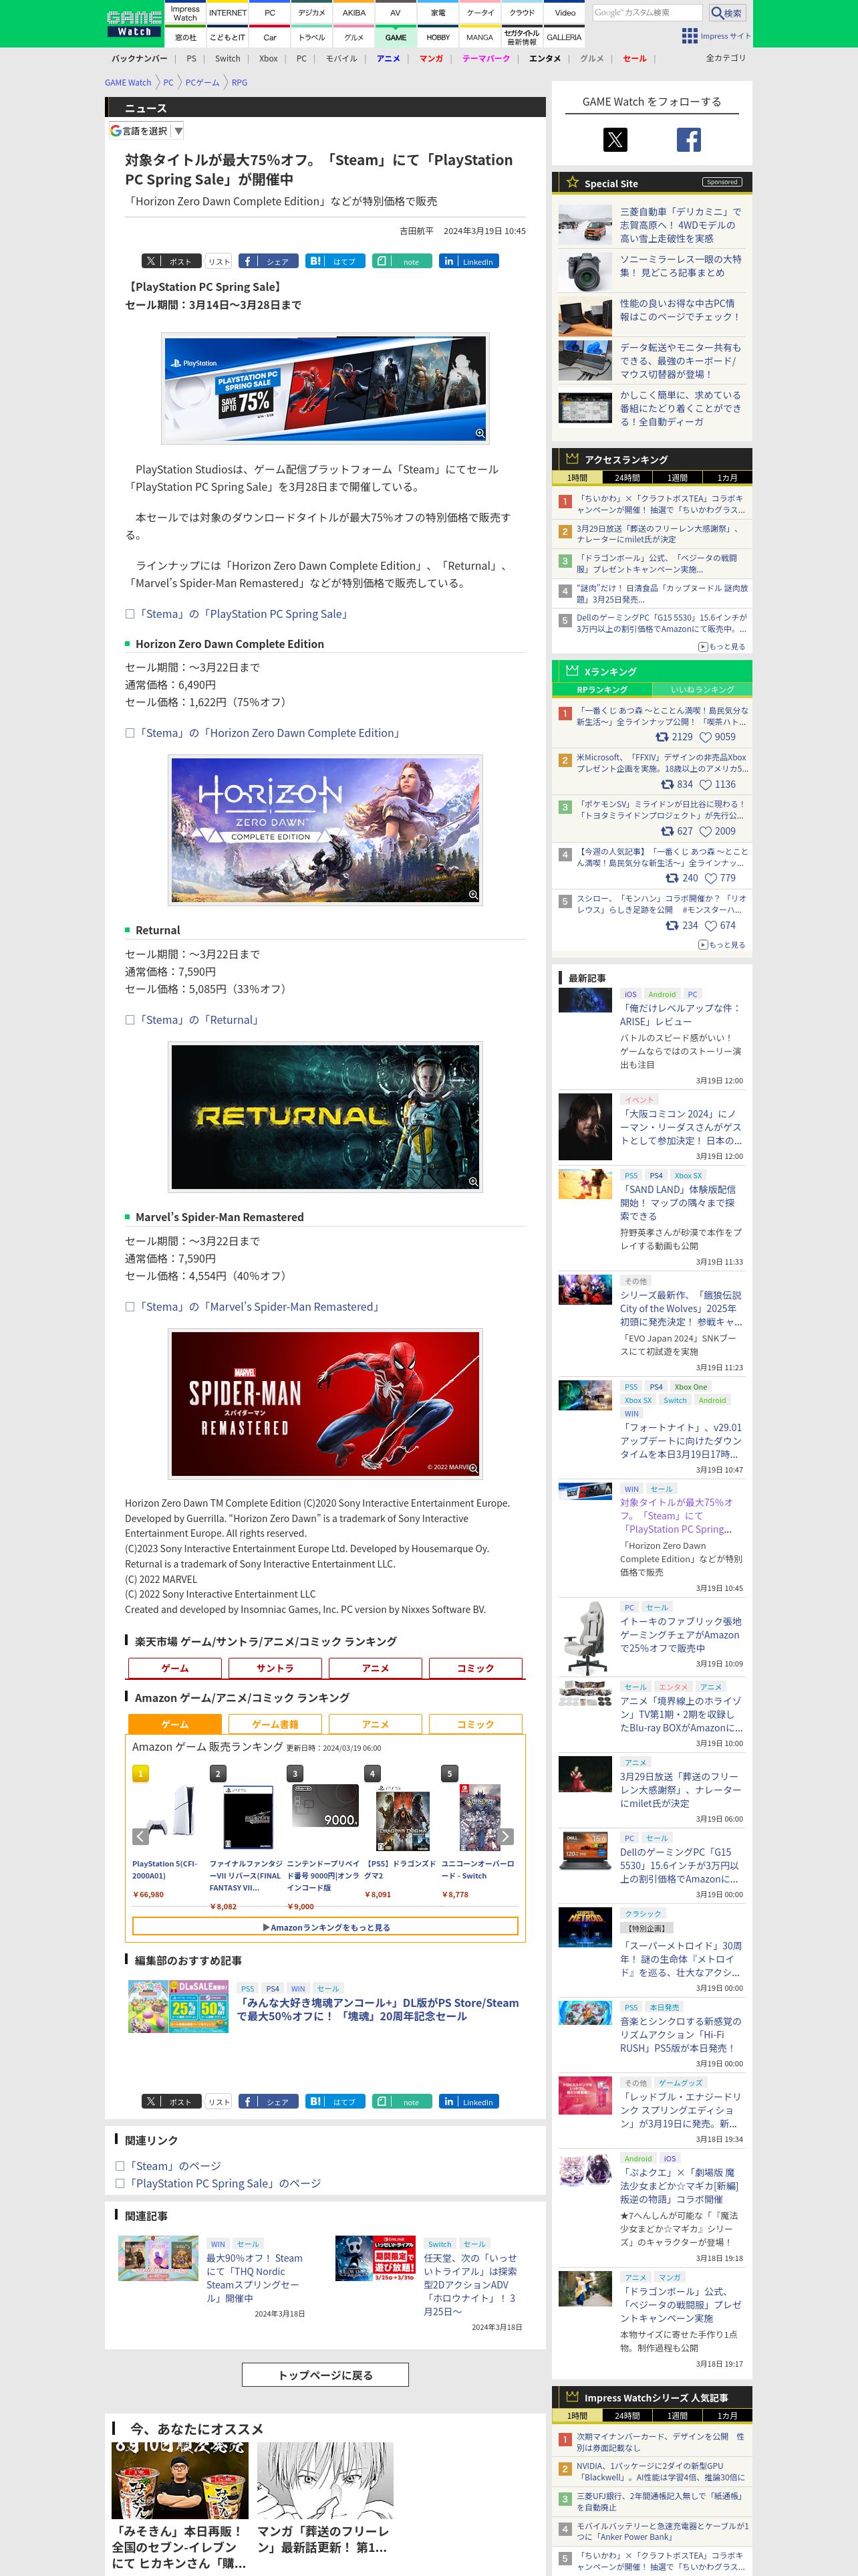Open Google language select dropdown
Image resolution: width=858 pixels, height=2576 pixels.
pos(147,131)
